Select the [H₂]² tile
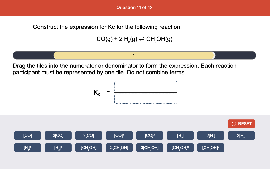This screenshot has width=270, height=169. click(x=27, y=147)
